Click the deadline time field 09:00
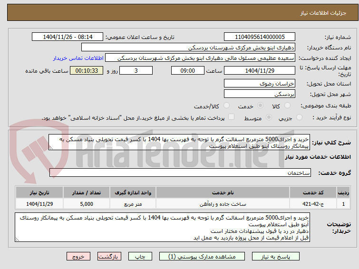This screenshot has height=269, width=359. 188,70
